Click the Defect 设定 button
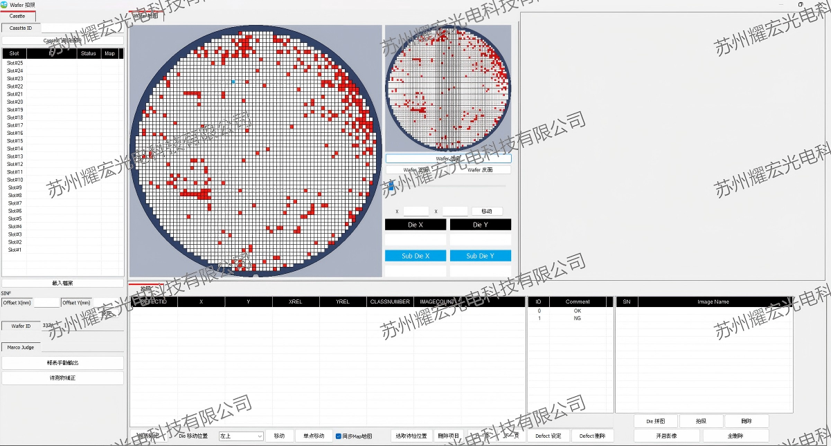This screenshot has width=831, height=446. 548,436
